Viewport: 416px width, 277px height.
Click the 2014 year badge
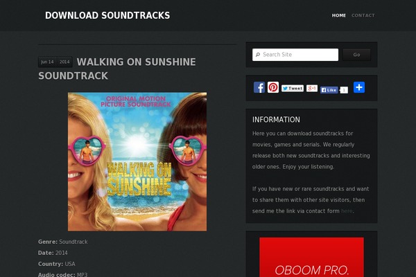click(64, 62)
